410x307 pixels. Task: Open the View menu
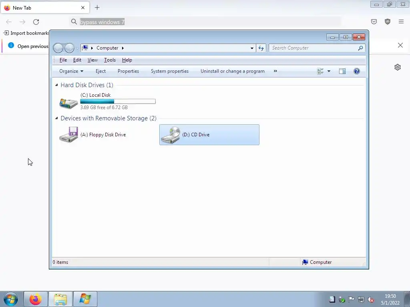pyautogui.click(x=92, y=60)
